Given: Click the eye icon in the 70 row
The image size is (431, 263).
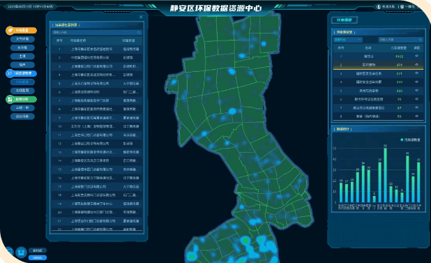Looking at the screenshot, I should coord(417,99).
